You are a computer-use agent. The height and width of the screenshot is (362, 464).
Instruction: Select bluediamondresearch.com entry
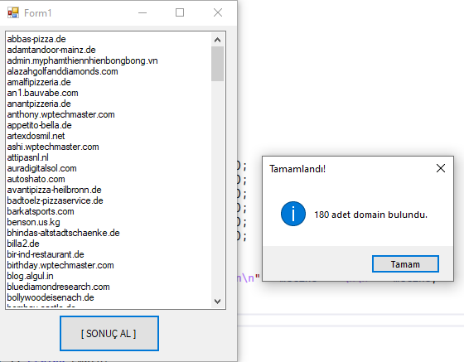58,287
